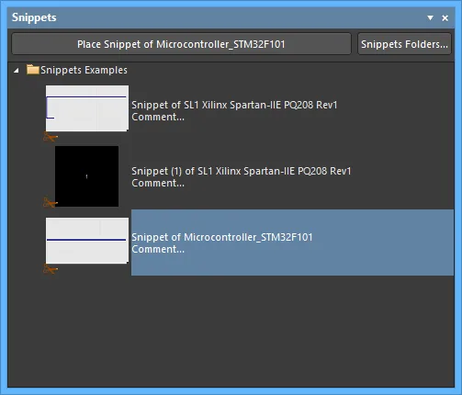Select the Snippets Examples folder label
Screen dimensions: 462x395
tap(84, 70)
